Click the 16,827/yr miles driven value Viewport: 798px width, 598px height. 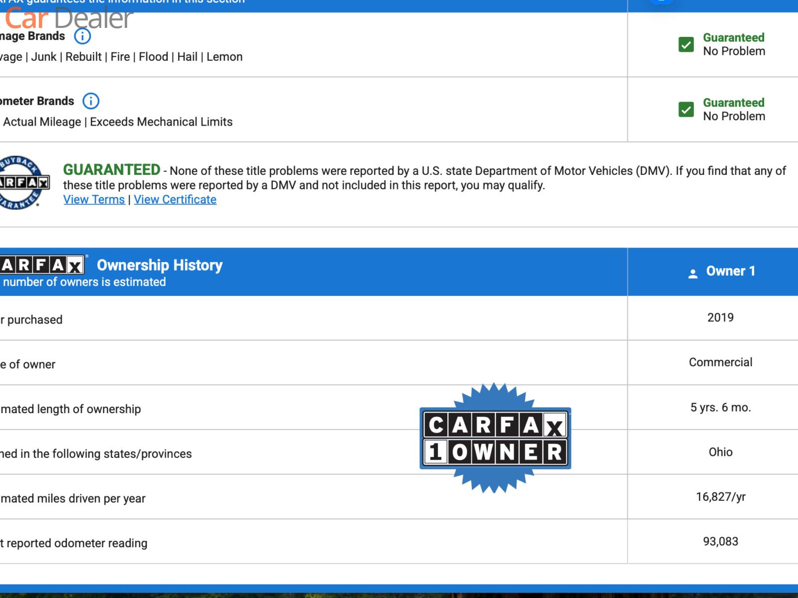click(x=720, y=497)
